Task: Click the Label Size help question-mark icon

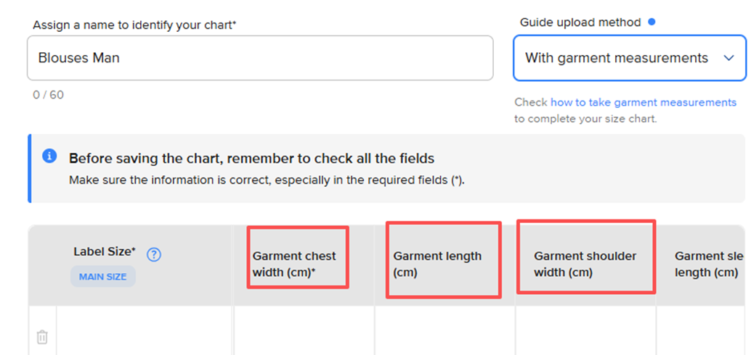Action: pos(154,254)
